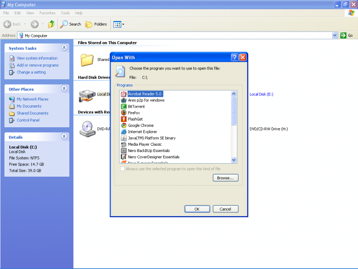358x269 pixels.
Task: Select the Nero BackItUp Essentials icon
Action: [124, 151]
